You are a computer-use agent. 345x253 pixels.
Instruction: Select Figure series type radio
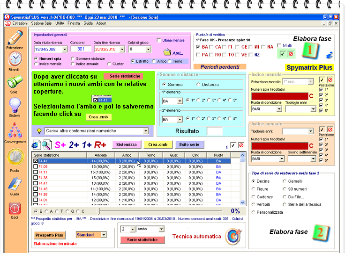pos(254,189)
